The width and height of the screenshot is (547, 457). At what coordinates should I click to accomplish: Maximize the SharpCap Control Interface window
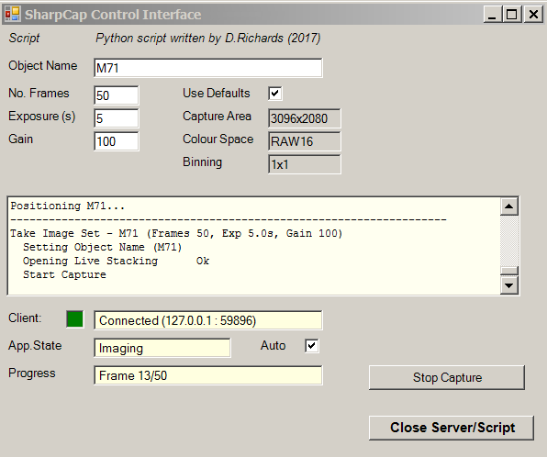click(512, 15)
